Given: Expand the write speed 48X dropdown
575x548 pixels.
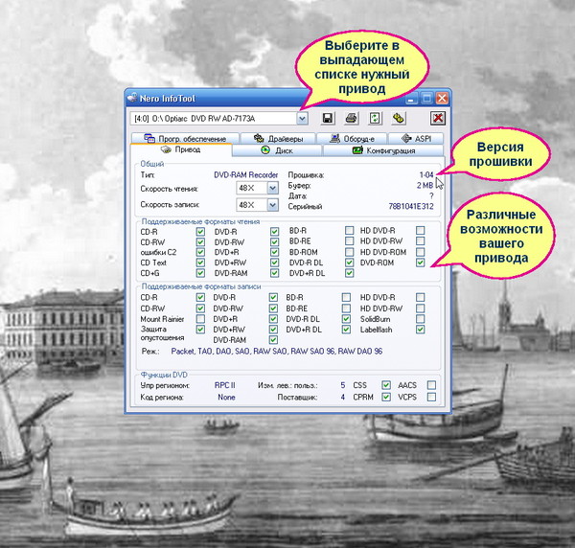Looking at the screenshot, I should (x=272, y=205).
